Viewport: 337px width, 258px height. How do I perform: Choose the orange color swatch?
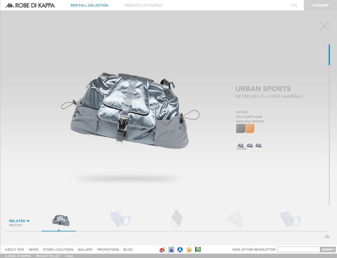[x=250, y=129]
